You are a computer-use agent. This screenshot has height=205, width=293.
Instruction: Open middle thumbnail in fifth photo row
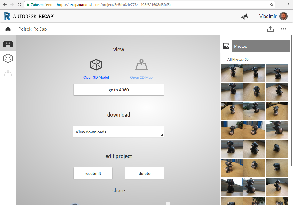tap(254, 149)
